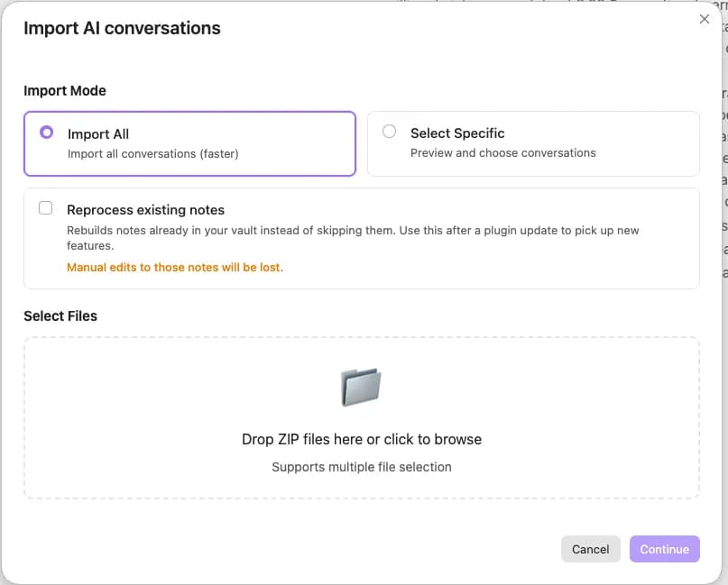Click 'Manual edits to those notes will be lost.' warning
Viewport: 728px width, 585px height.
point(175,267)
